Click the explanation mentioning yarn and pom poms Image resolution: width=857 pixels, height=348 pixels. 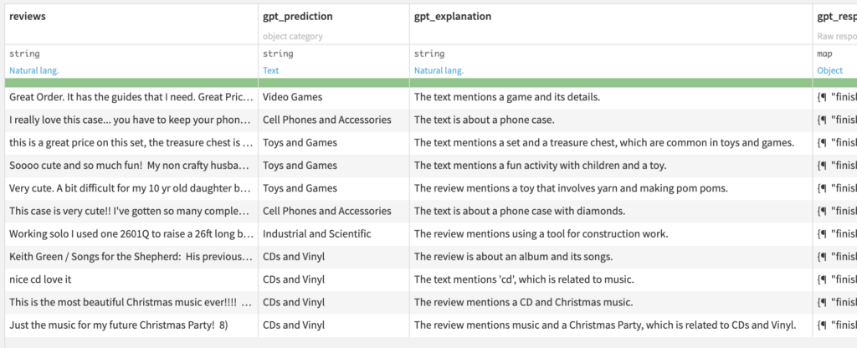coord(571,188)
